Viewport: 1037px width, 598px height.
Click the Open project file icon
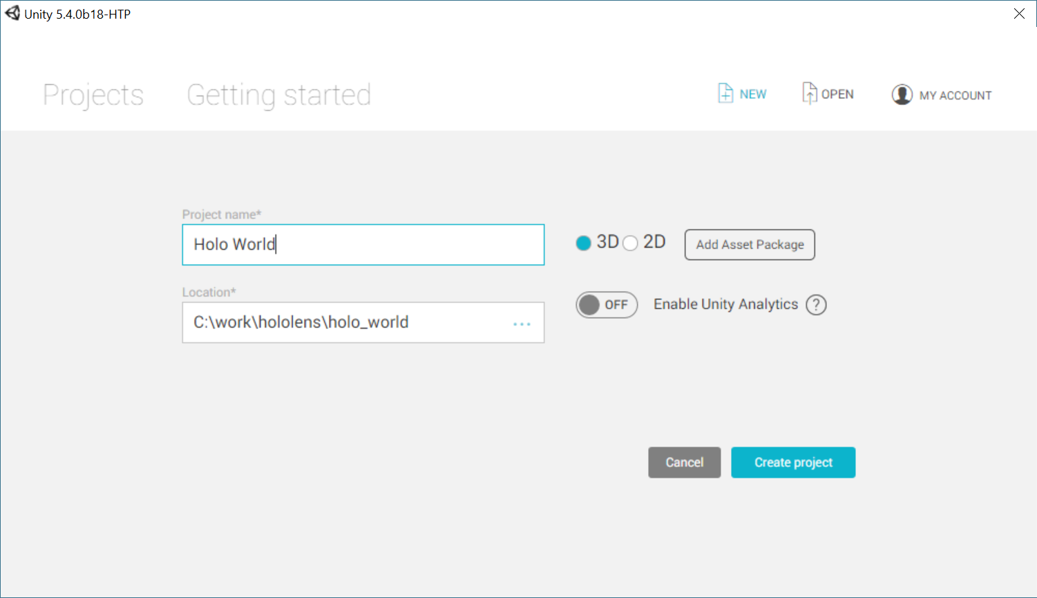[809, 93]
